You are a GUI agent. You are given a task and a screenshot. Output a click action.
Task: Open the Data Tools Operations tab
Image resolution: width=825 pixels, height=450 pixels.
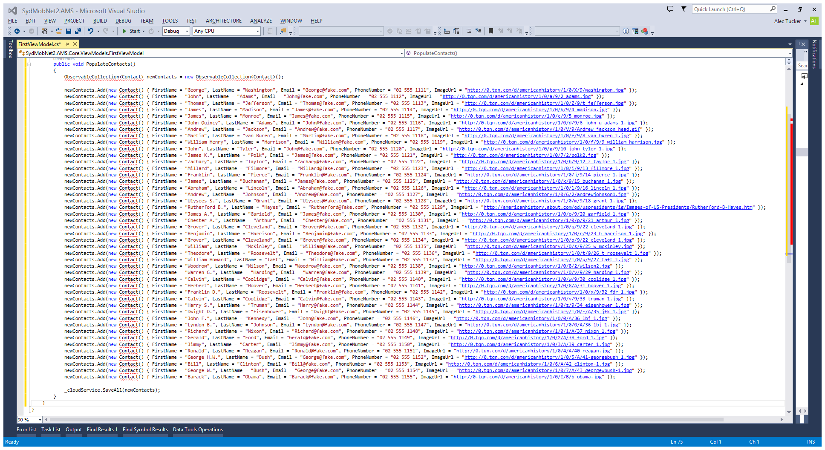click(x=198, y=430)
